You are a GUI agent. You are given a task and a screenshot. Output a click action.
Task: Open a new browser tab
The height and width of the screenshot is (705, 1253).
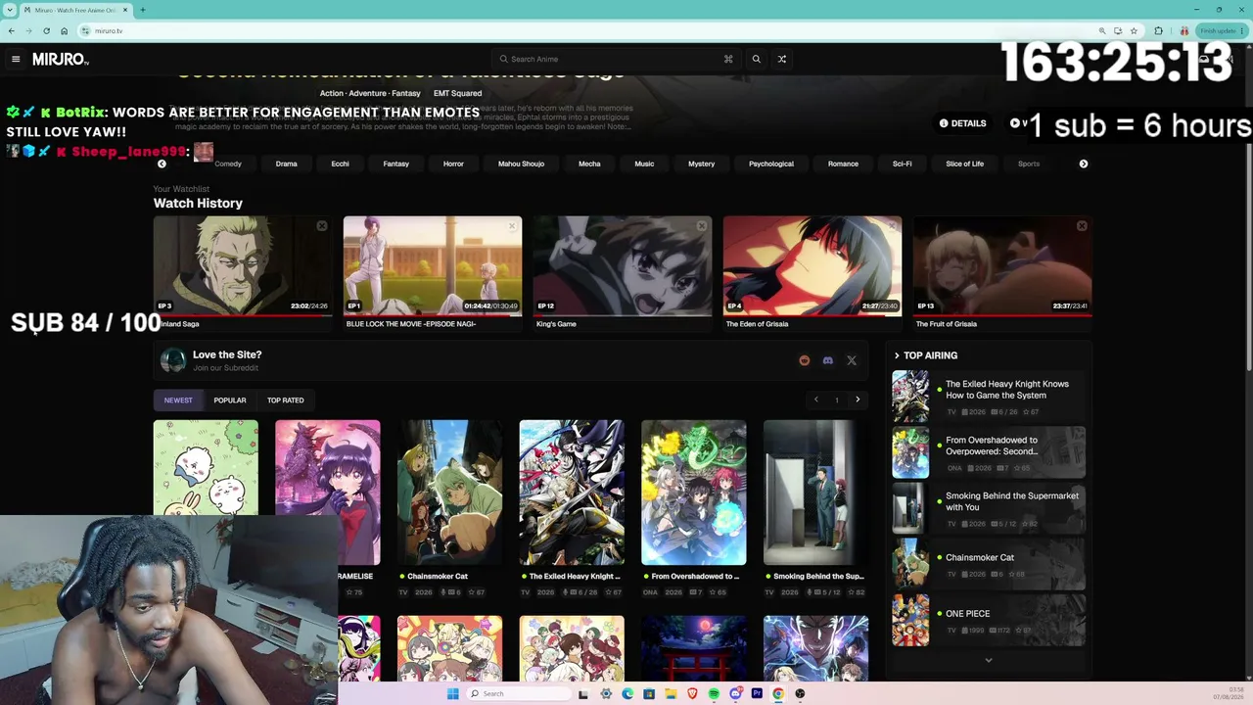coord(142,10)
